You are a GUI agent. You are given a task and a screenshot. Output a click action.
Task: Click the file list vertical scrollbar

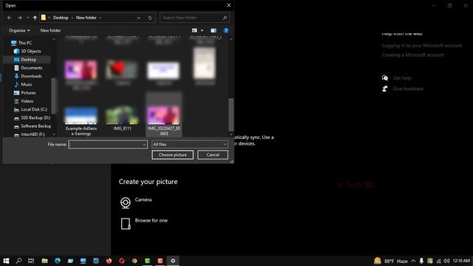[231, 115]
